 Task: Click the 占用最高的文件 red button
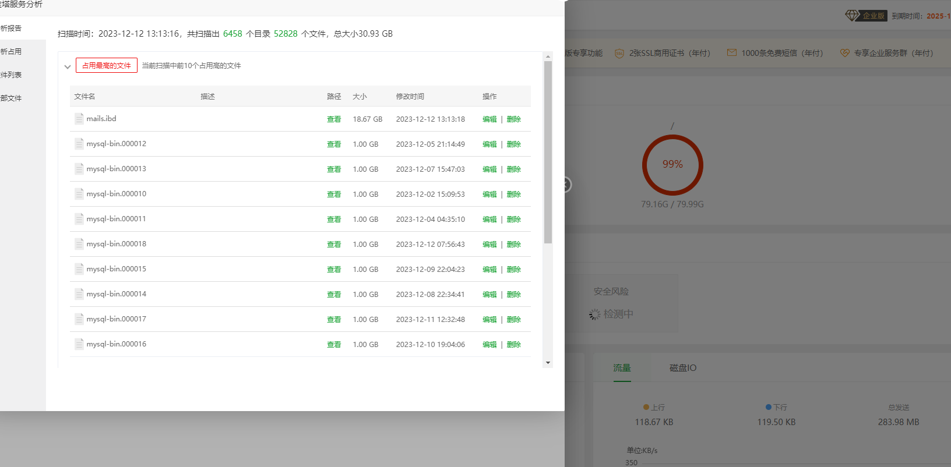tap(107, 65)
